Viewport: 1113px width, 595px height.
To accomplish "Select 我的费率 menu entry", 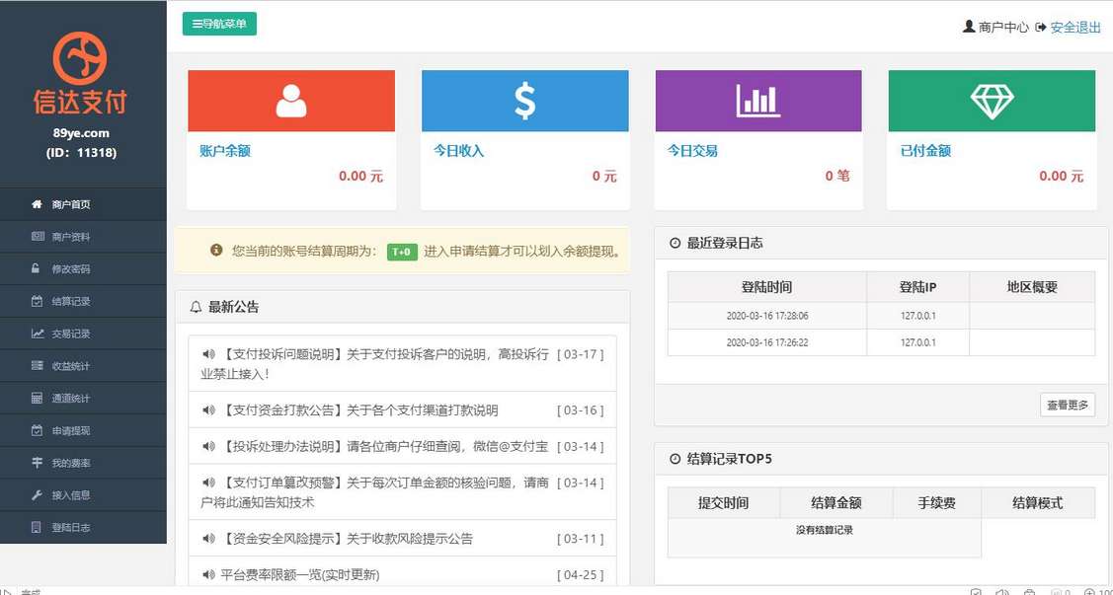I will click(83, 463).
